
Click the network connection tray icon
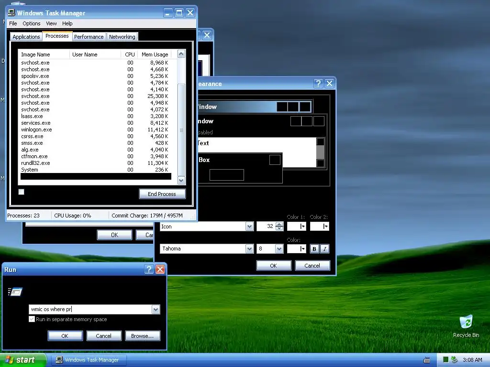(454, 360)
